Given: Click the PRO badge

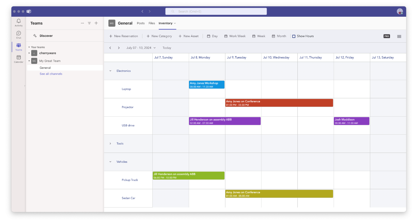Looking at the screenshot, I should [386, 36].
